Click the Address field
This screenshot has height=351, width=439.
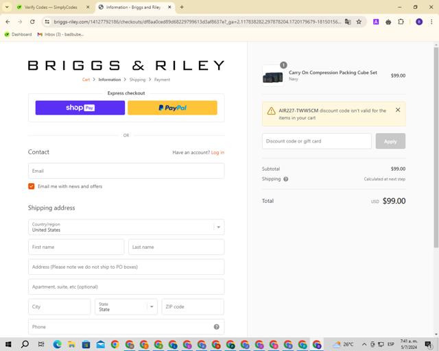[126, 267]
